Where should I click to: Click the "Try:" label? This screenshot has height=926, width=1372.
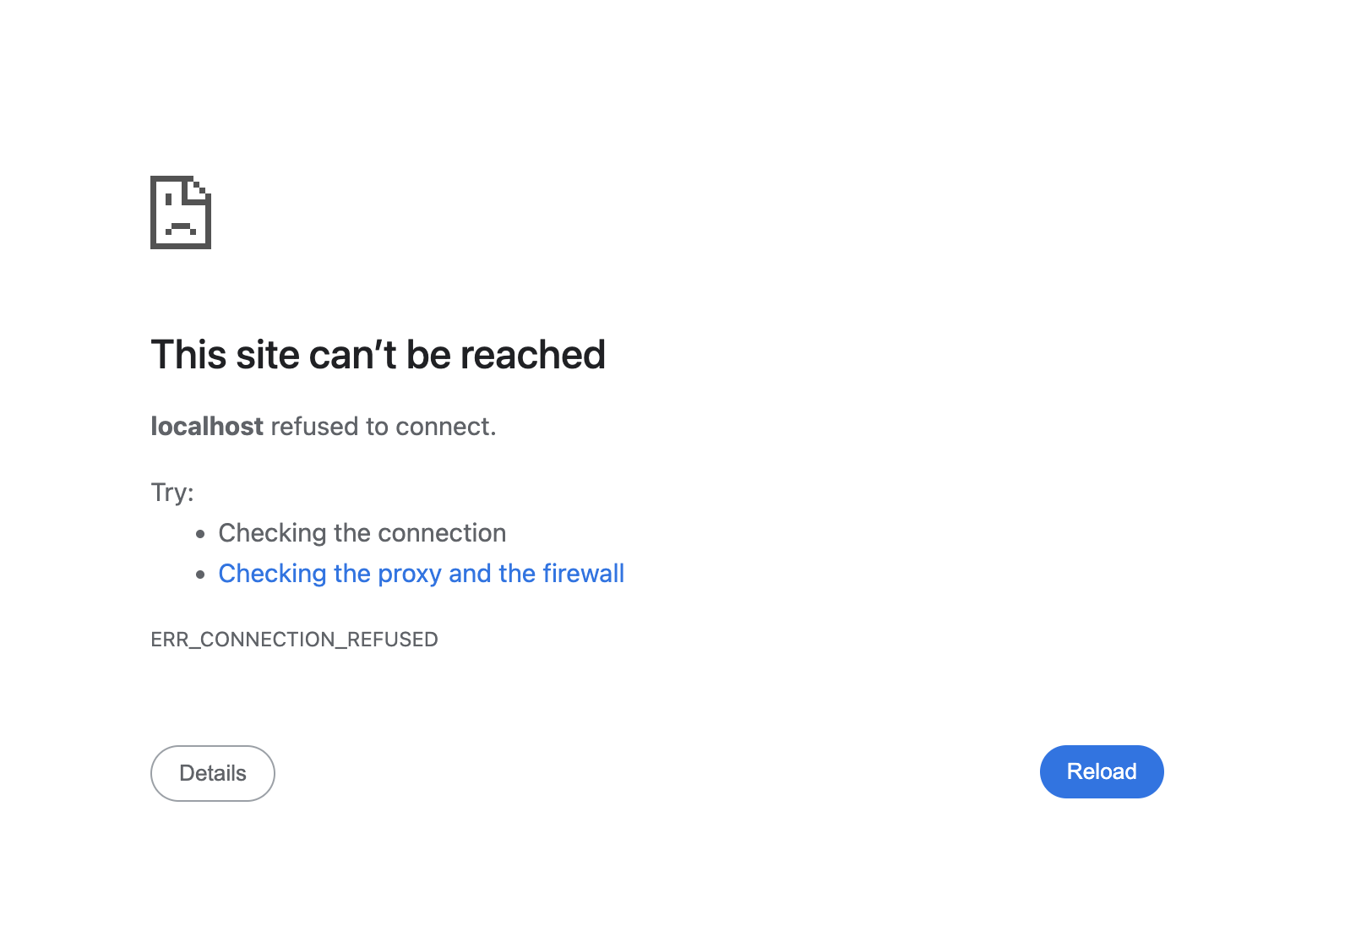click(172, 493)
